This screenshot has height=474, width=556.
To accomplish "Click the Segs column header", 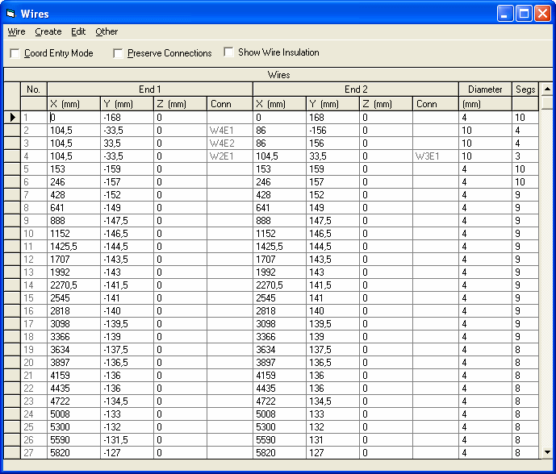I will point(525,89).
